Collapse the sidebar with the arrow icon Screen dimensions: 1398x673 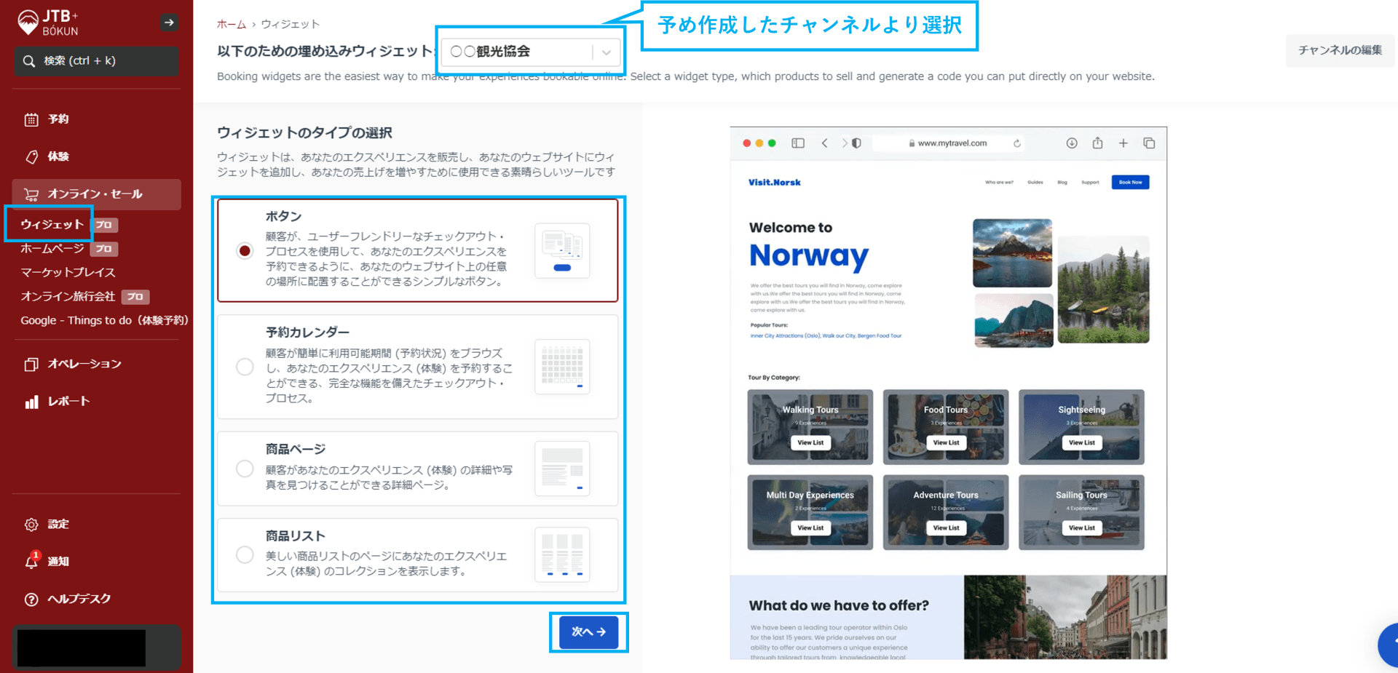pos(169,23)
